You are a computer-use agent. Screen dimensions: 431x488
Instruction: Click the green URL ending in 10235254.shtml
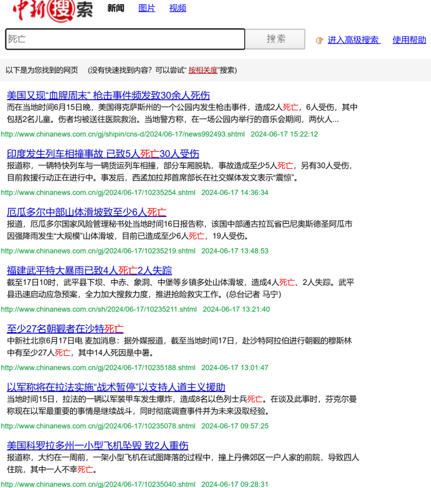[x=98, y=192]
